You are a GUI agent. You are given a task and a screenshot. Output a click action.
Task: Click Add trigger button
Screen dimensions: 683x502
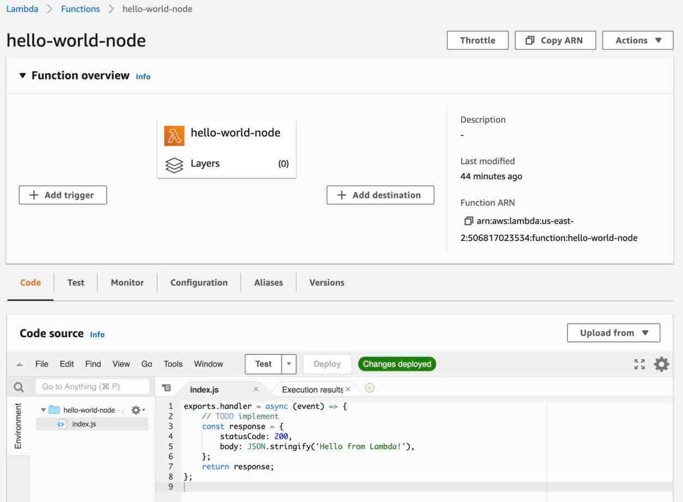coord(63,195)
